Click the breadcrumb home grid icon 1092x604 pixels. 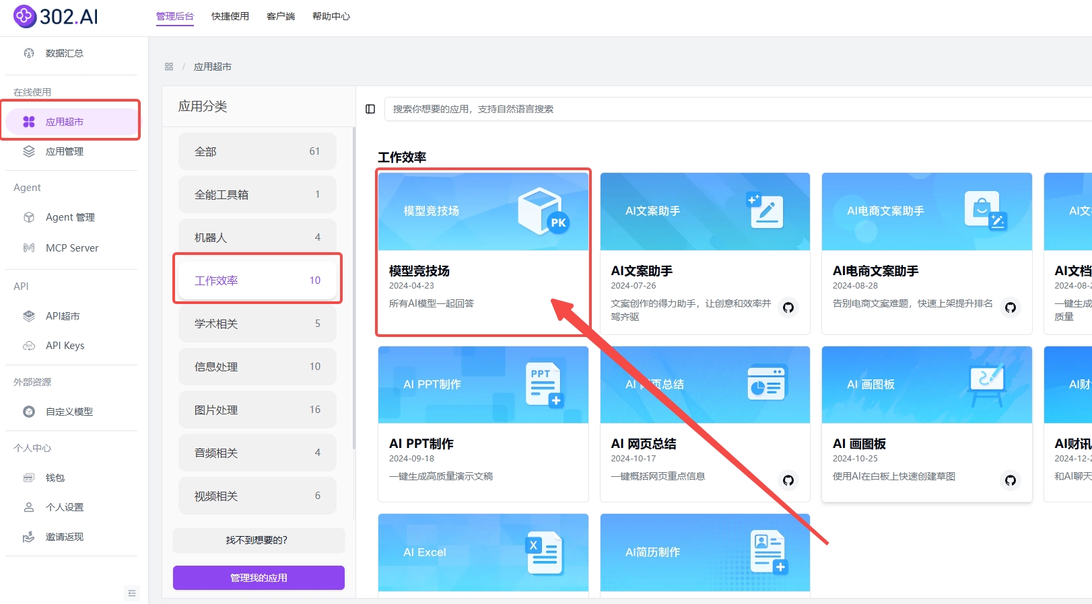coord(169,67)
